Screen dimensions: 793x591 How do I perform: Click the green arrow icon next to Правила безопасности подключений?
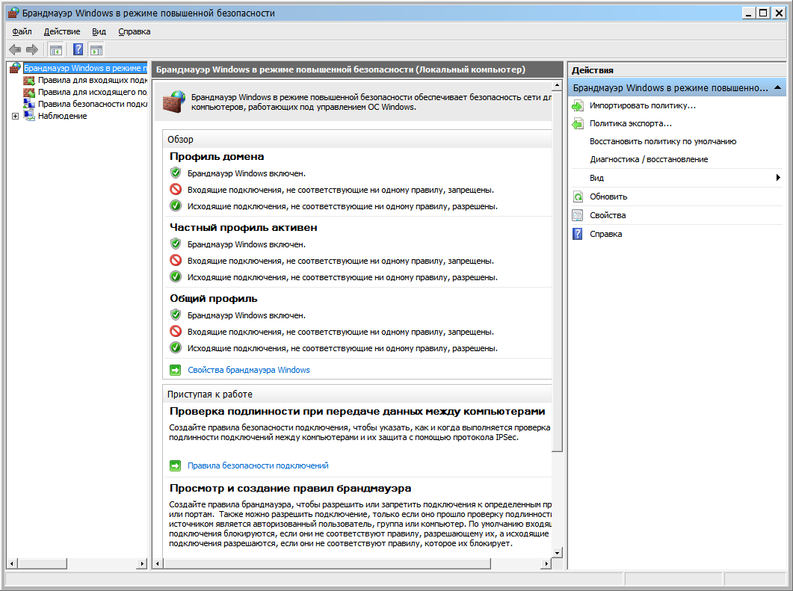(x=176, y=465)
